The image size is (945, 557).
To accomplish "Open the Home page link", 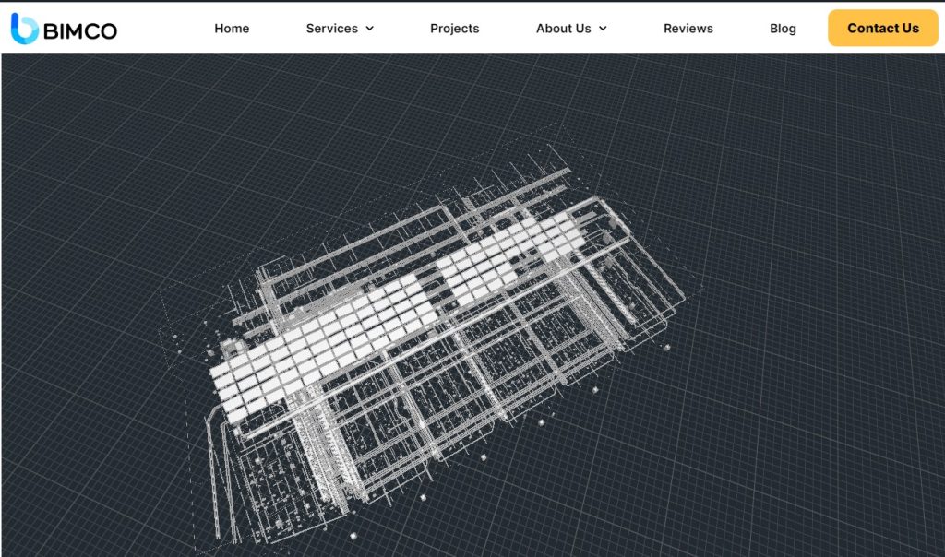I will point(232,29).
